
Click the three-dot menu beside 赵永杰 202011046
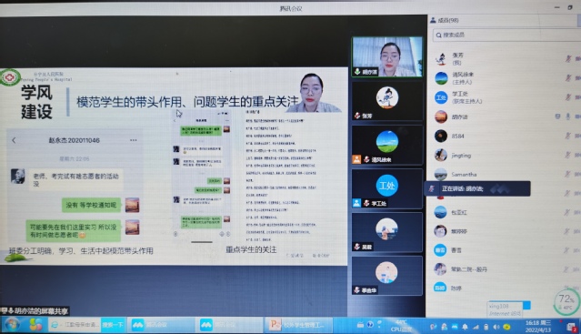pyautogui.click(x=134, y=140)
